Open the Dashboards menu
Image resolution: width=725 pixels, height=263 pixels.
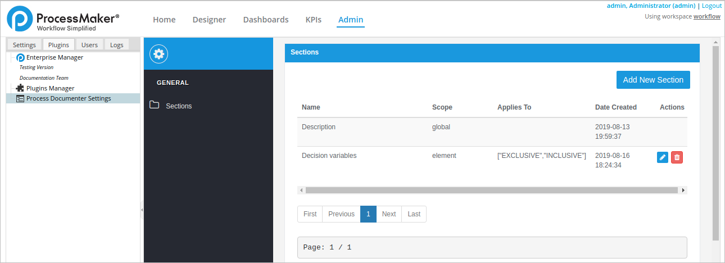[x=266, y=20]
